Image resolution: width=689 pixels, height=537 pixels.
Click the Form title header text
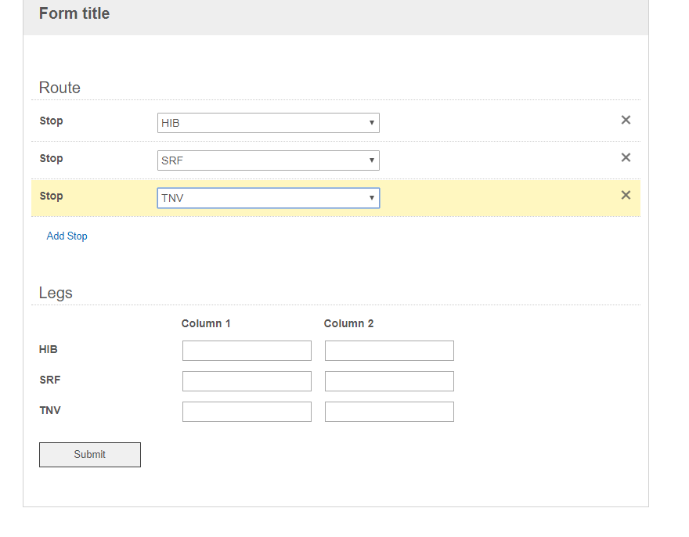pos(74,13)
